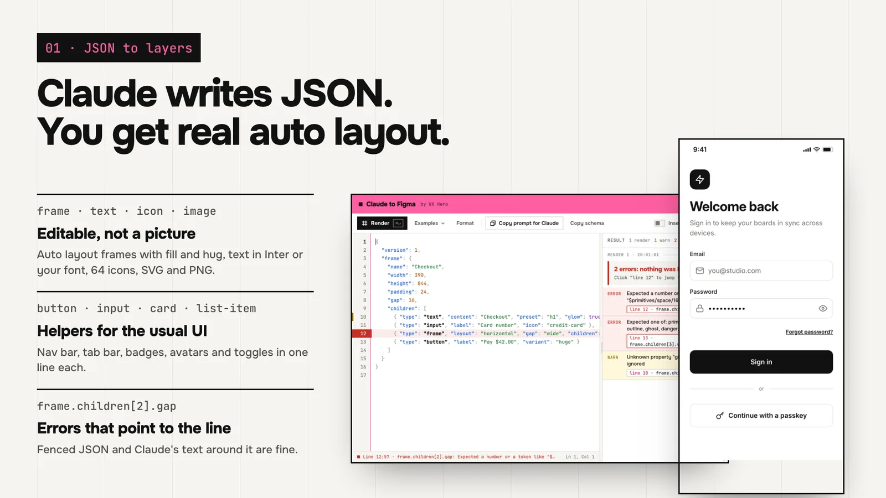The height and width of the screenshot is (498, 886).
Task: Click the "01 · JSON to layers" badge
Action: pyautogui.click(x=119, y=48)
